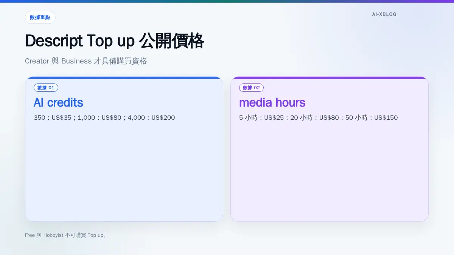Click the 數據 02 tag
The height and width of the screenshot is (255, 454).
[251, 88]
